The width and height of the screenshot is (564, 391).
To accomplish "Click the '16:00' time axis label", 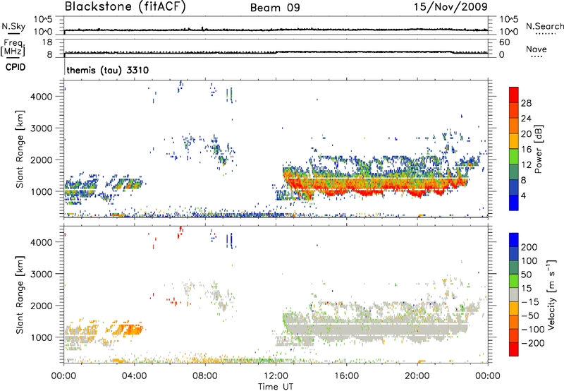I will click(346, 376).
